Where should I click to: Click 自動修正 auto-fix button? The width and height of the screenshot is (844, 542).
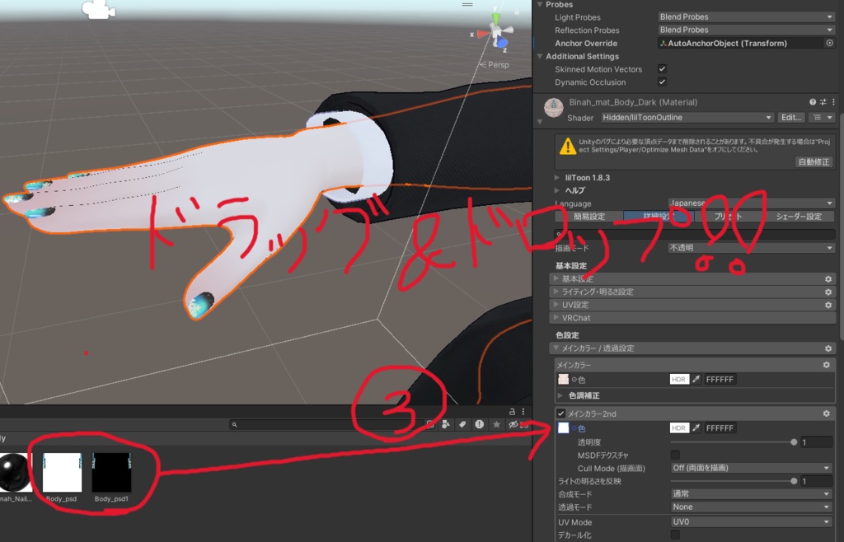[x=814, y=161]
